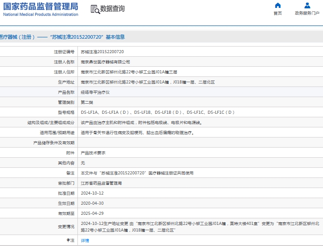Open the 政务服务门户 user icon
This screenshot has width=323, height=246.
307,5
